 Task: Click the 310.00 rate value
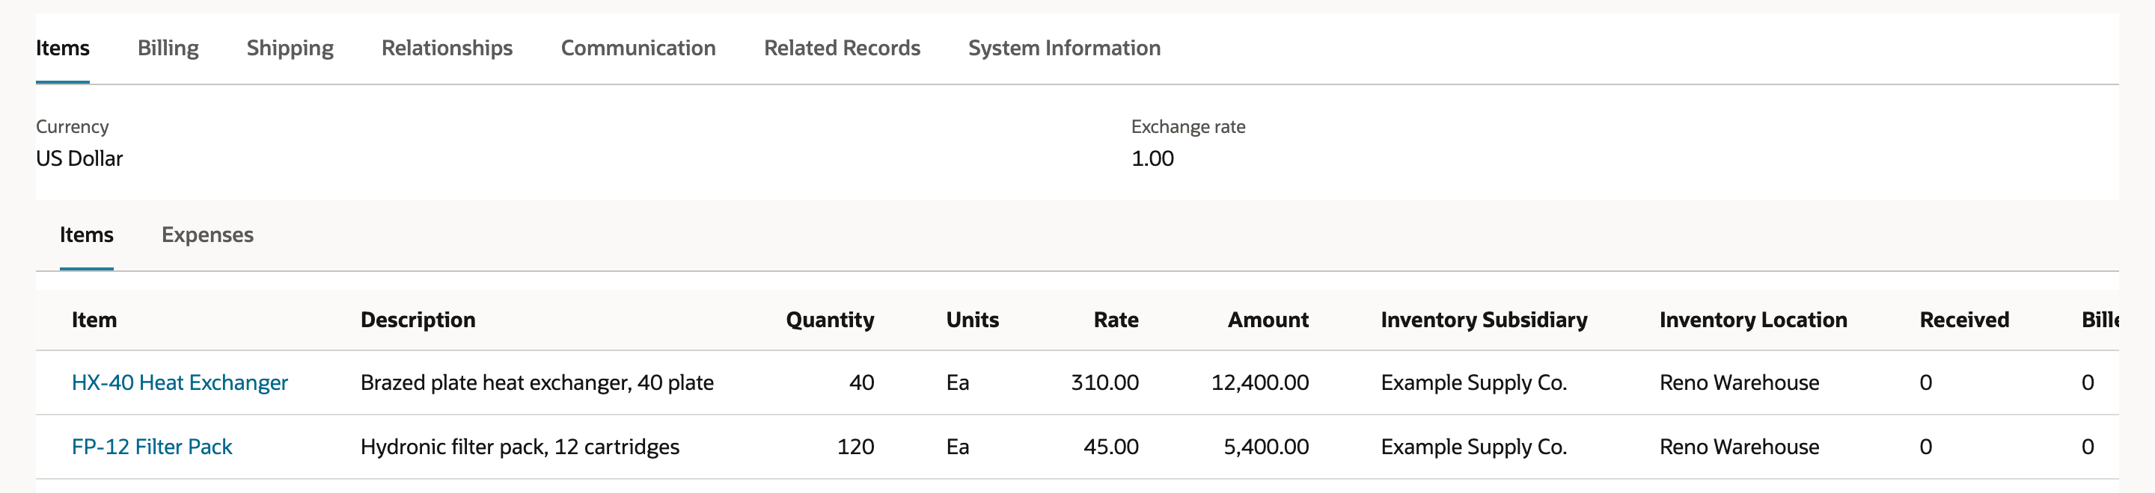1105,382
